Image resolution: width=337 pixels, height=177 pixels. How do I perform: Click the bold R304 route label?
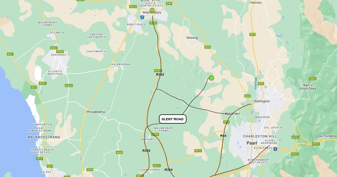click(168, 170)
